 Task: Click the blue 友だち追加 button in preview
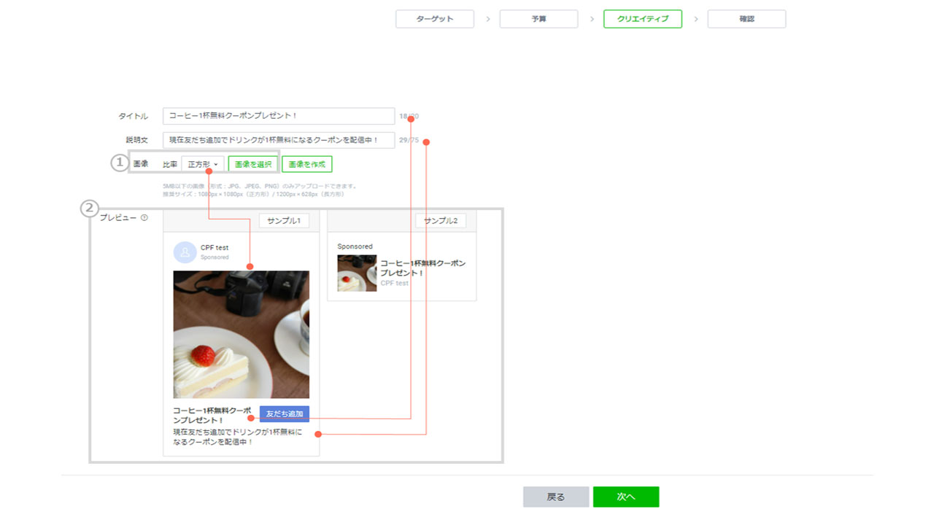(285, 414)
